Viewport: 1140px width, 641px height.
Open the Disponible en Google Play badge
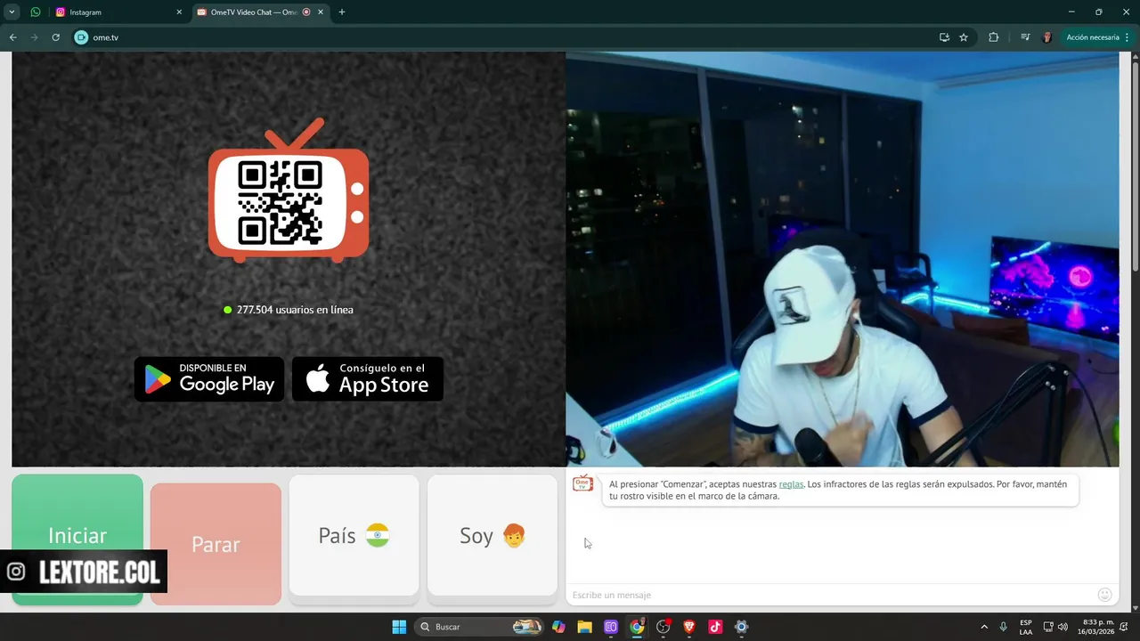pyautogui.click(x=209, y=379)
